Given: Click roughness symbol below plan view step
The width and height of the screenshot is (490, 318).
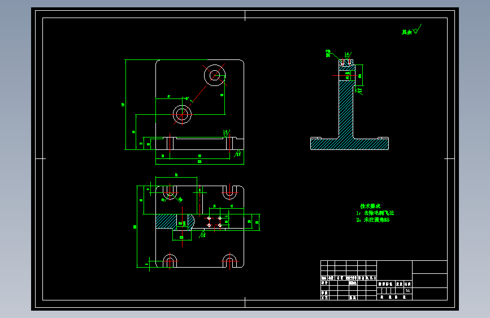Looking at the screenshot, I should [x=202, y=234].
